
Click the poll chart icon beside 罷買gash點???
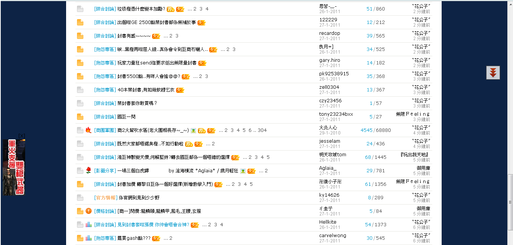[x=89, y=238]
